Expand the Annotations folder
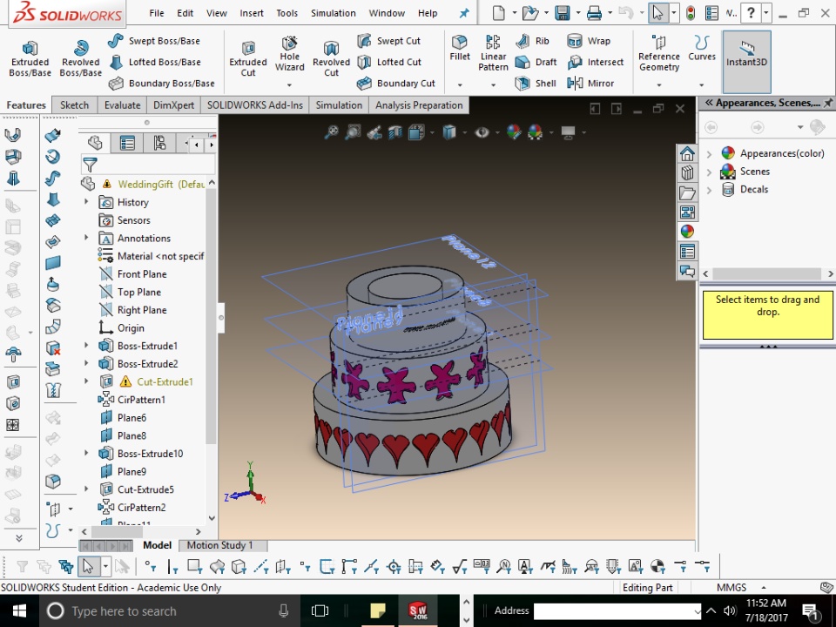This screenshot has height=627, width=836. pyautogui.click(x=86, y=237)
